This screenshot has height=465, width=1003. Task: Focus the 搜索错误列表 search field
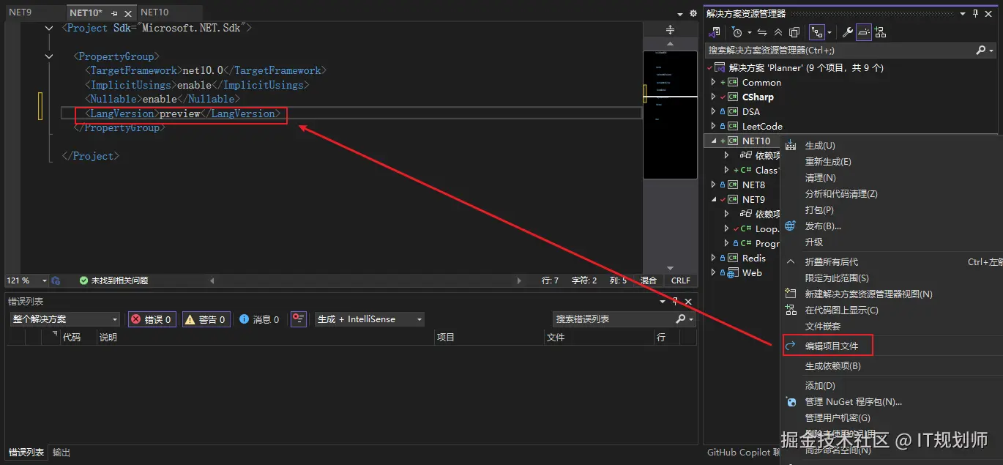[614, 319]
